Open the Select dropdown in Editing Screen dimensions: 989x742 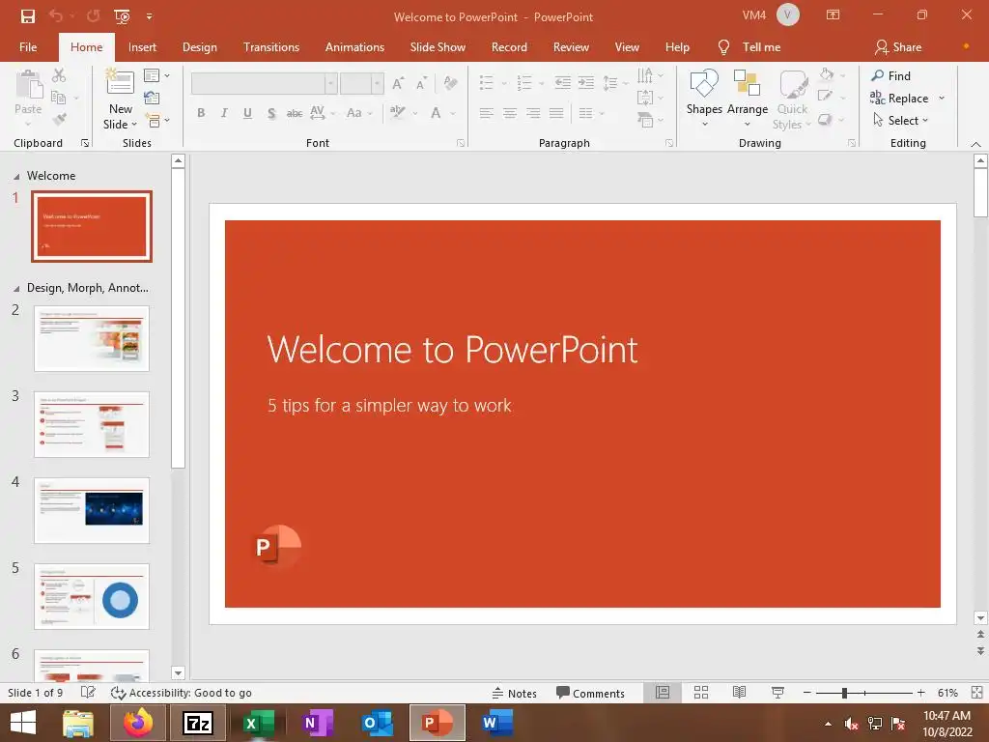coord(900,120)
